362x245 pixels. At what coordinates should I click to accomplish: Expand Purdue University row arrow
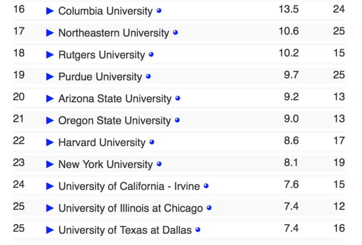tap(50, 77)
